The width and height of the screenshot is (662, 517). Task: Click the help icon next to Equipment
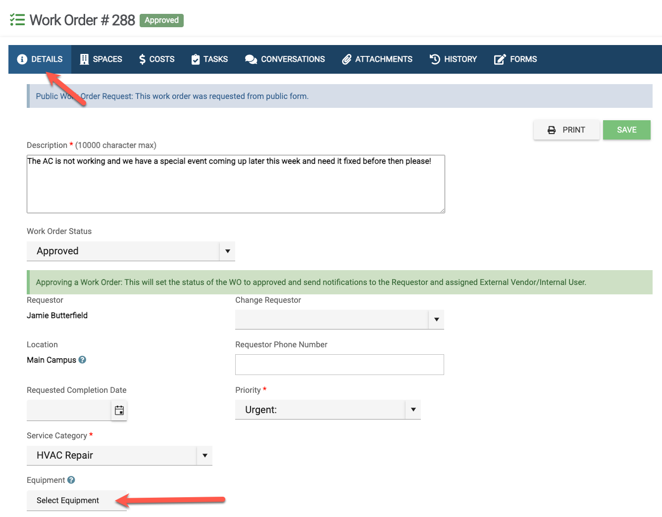click(x=71, y=480)
